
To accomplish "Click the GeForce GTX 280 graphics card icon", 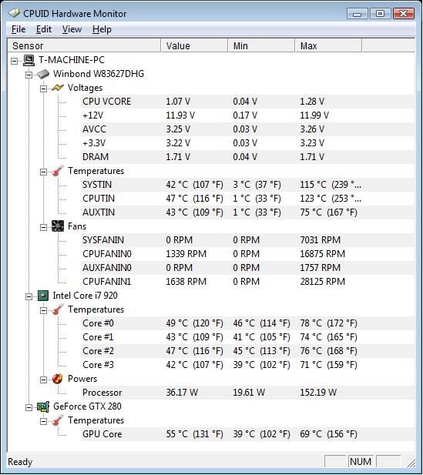I will point(43,406).
